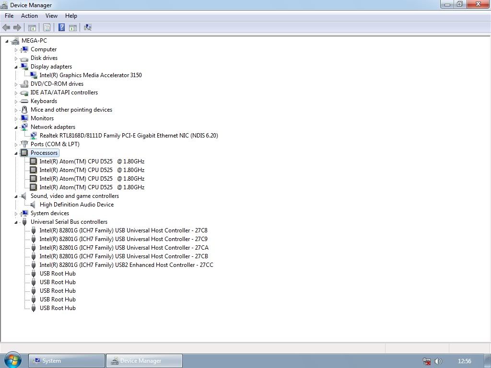
Task: Click the Processors chip icon
Action: pyautogui.click(x=24, y=153)
